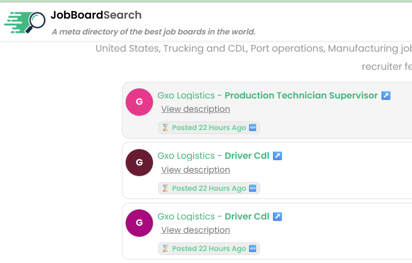Open the Production Technician Supervisor job title
This screenshot has width=412, height=263.
[301, 96]
